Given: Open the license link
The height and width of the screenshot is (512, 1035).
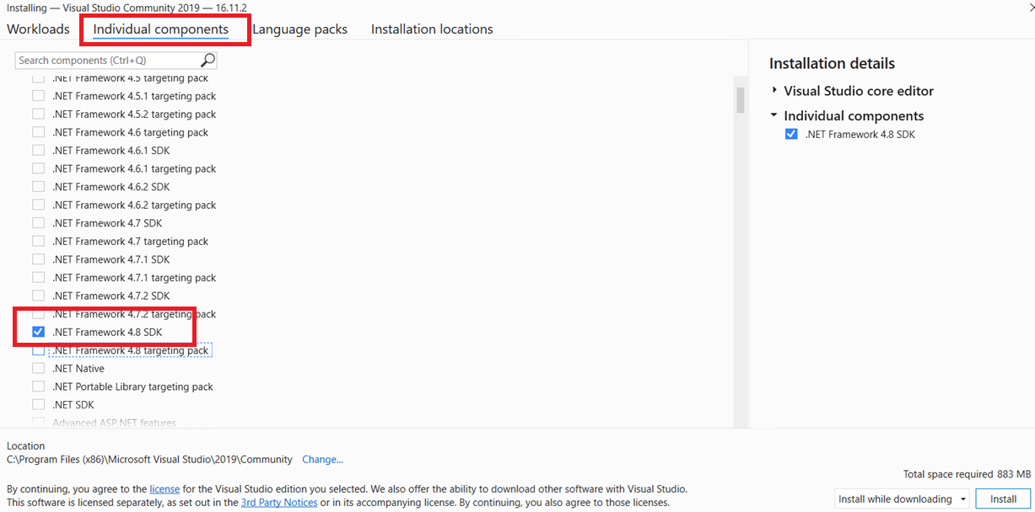Looking at the screenshot, I should click(164, 488).
